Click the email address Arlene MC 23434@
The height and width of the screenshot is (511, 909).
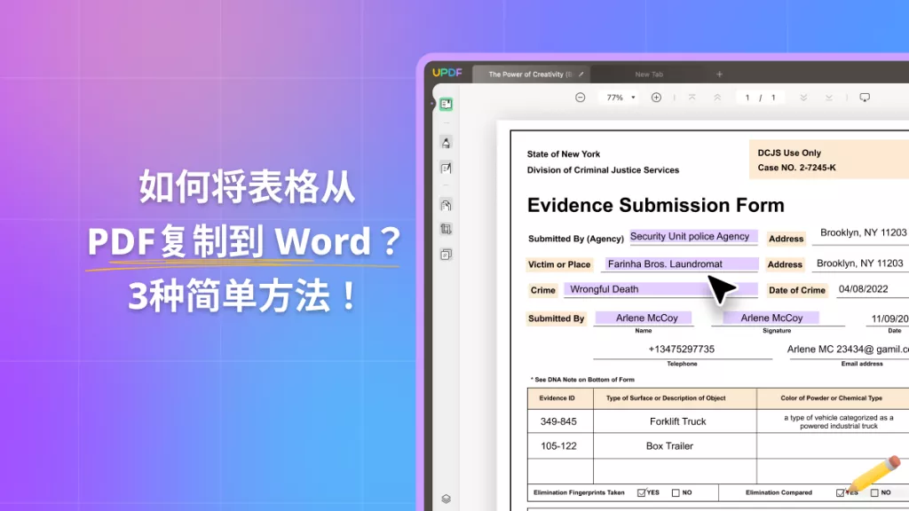click(x=848, y=350)
